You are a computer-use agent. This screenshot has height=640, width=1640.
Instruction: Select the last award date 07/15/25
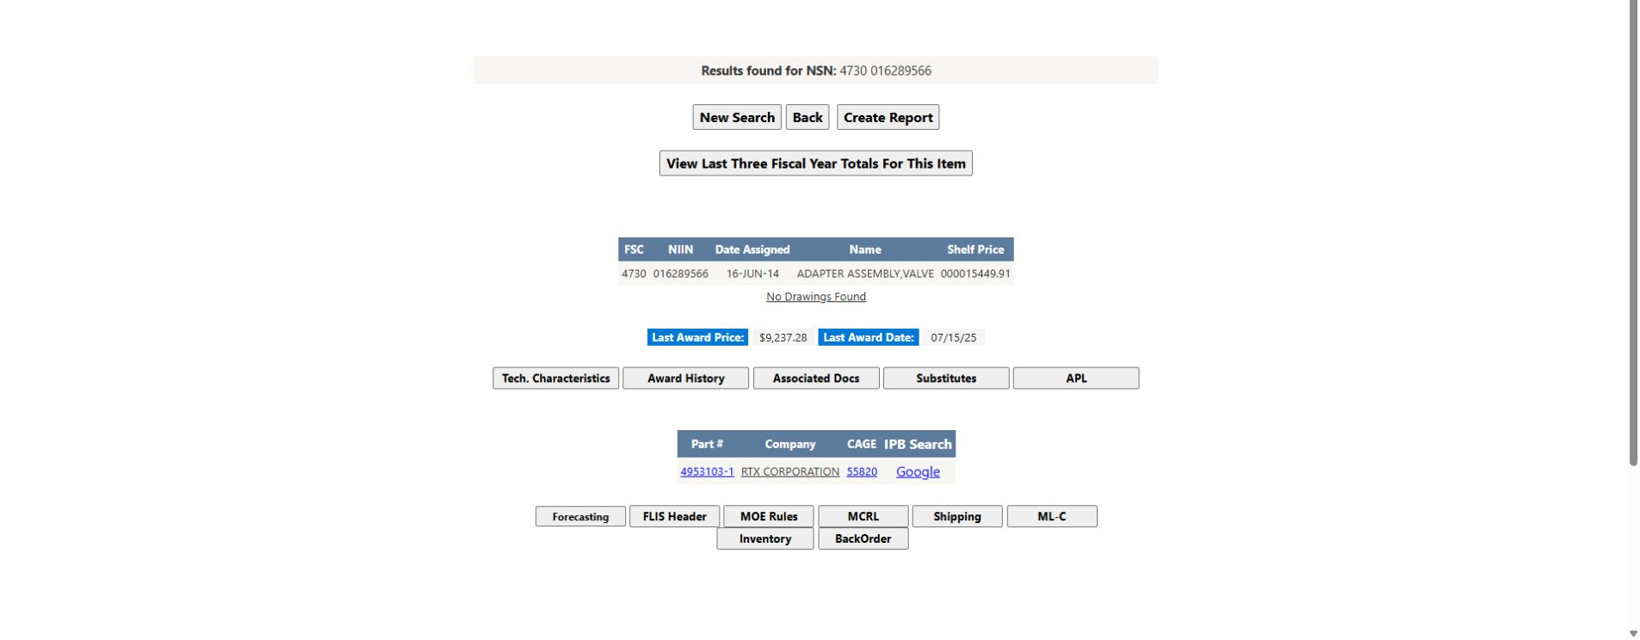click(x=953, y=338)
